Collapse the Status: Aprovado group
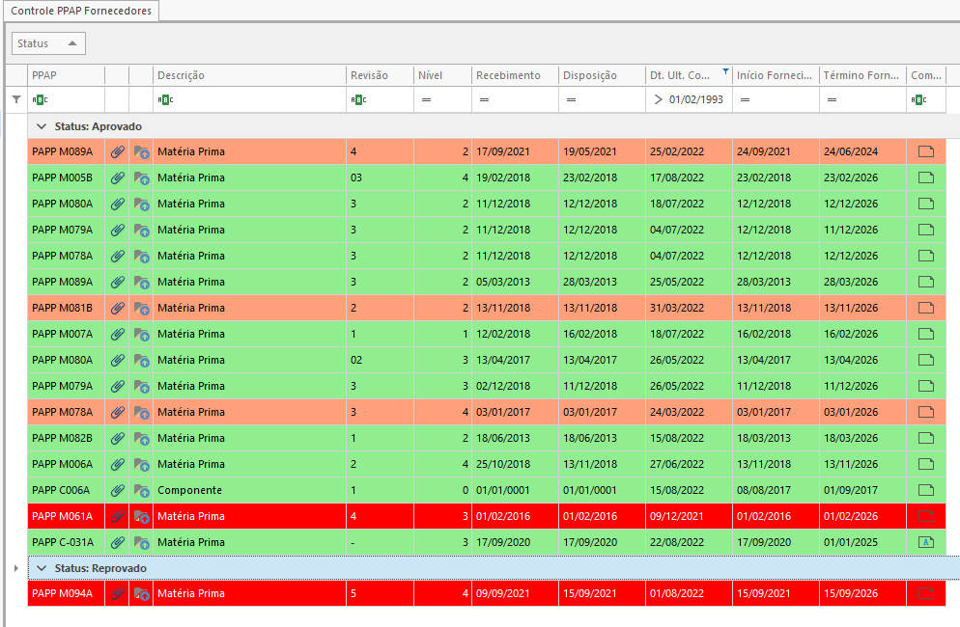Image resolution: width=960 pixels, height=627 pixels. point(42,126)
